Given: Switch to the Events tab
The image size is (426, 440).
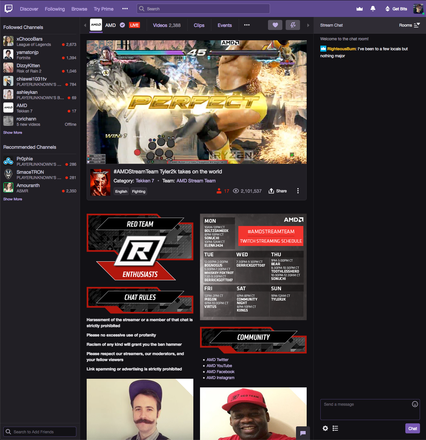Looking at the screenshot, I should point(225,25).
